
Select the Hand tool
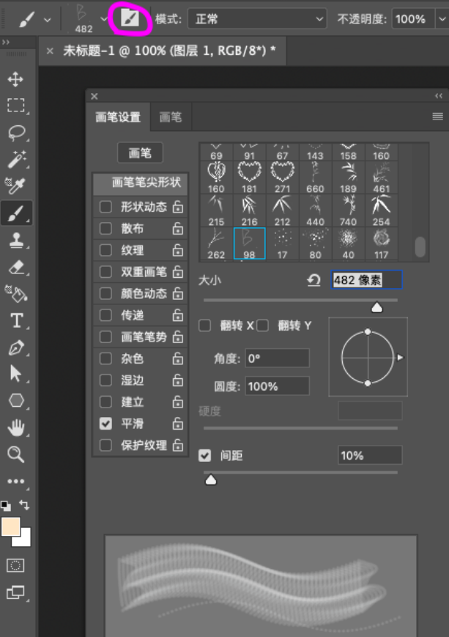click(x=16, y=428)
